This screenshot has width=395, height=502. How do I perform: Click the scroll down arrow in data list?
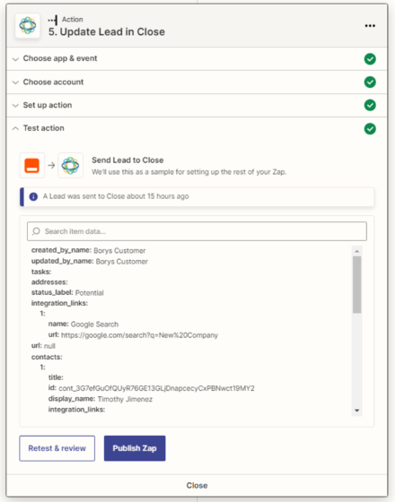[x=357, y=411]
